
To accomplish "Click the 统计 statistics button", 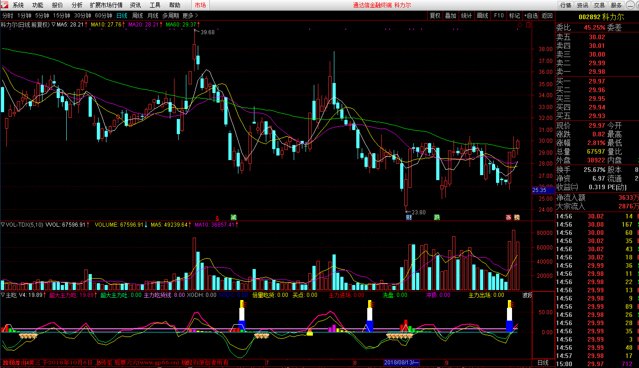I will (466, 16).
